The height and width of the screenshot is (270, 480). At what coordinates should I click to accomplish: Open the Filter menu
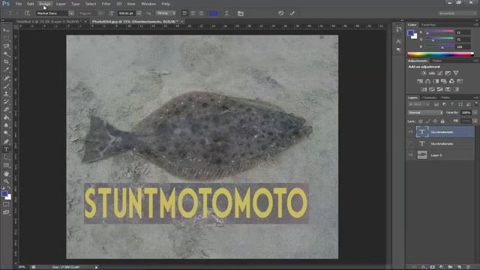[x=106, y=4]
